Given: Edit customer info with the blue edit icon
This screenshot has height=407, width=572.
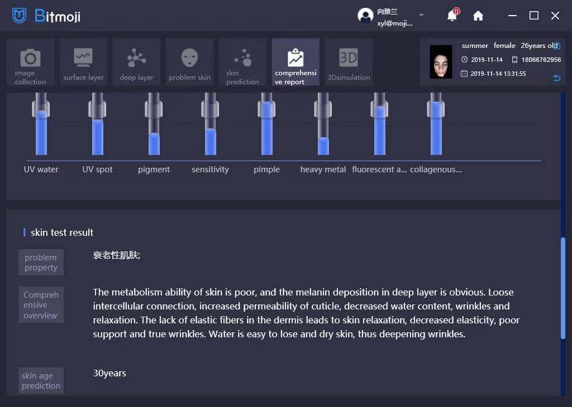Looking at the screenshot, I should point(556,46).
